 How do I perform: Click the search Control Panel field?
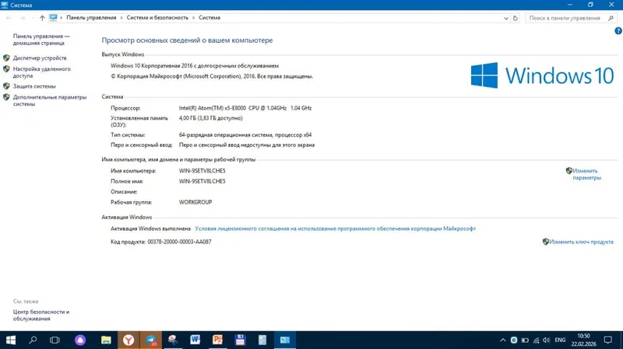571,18
